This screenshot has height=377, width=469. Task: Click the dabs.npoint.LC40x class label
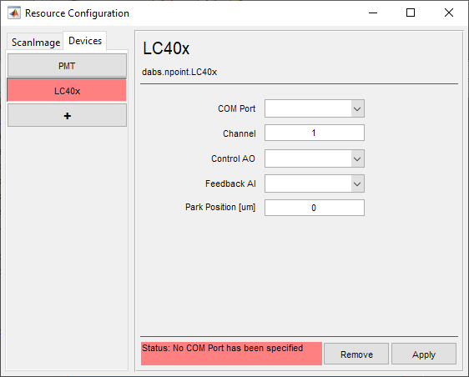[x=179, y=73]
